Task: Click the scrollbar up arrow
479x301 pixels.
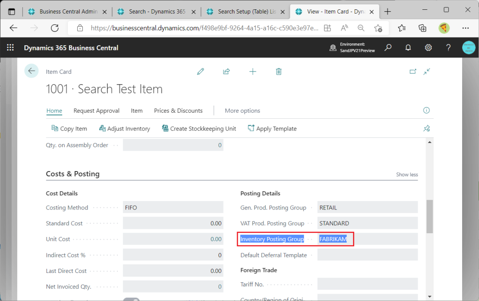Action: coord(429,142)
